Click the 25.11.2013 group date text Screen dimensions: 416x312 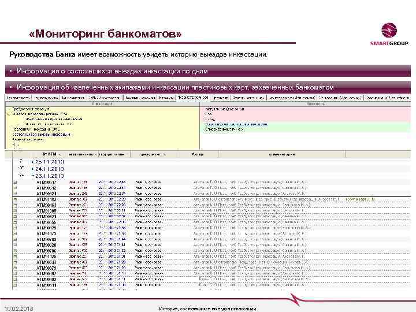50,162
